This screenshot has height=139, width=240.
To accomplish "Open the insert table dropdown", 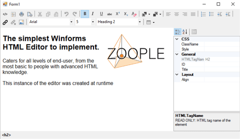I will [x=154, y=22].
